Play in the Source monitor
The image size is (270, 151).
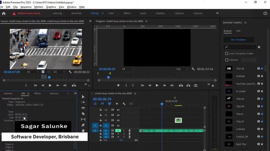coord(50,85)
